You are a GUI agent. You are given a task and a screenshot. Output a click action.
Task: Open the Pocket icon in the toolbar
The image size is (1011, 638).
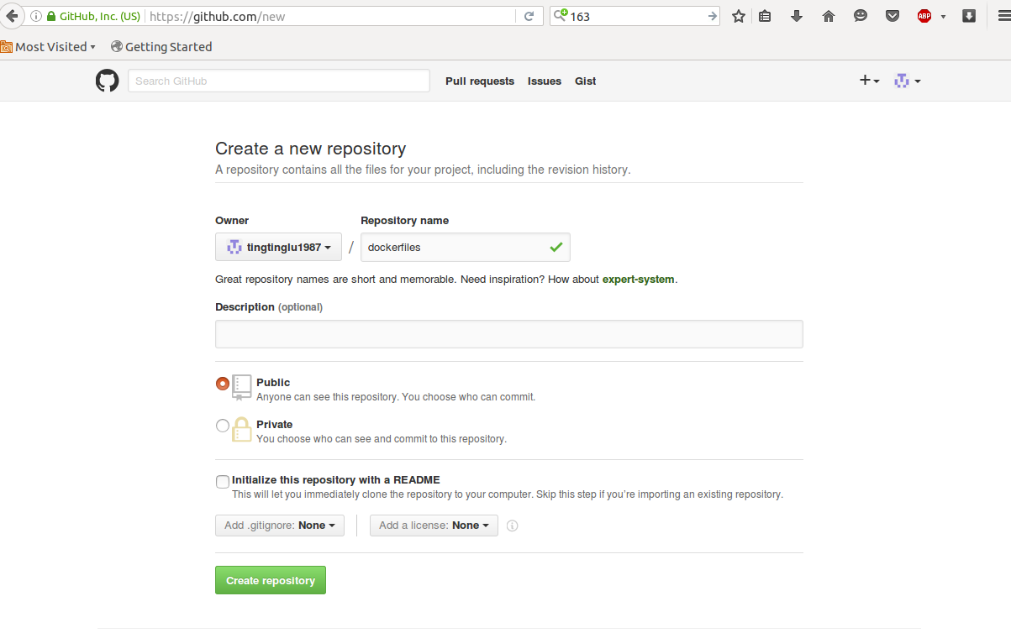point(893,16)
